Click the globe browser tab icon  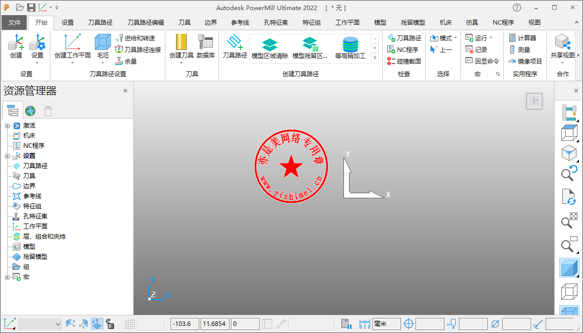tap(30, 110)
